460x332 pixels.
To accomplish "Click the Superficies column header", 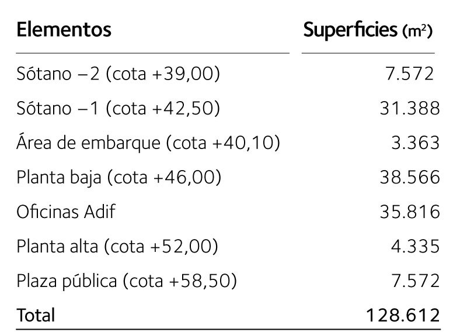I will [351, 30].
